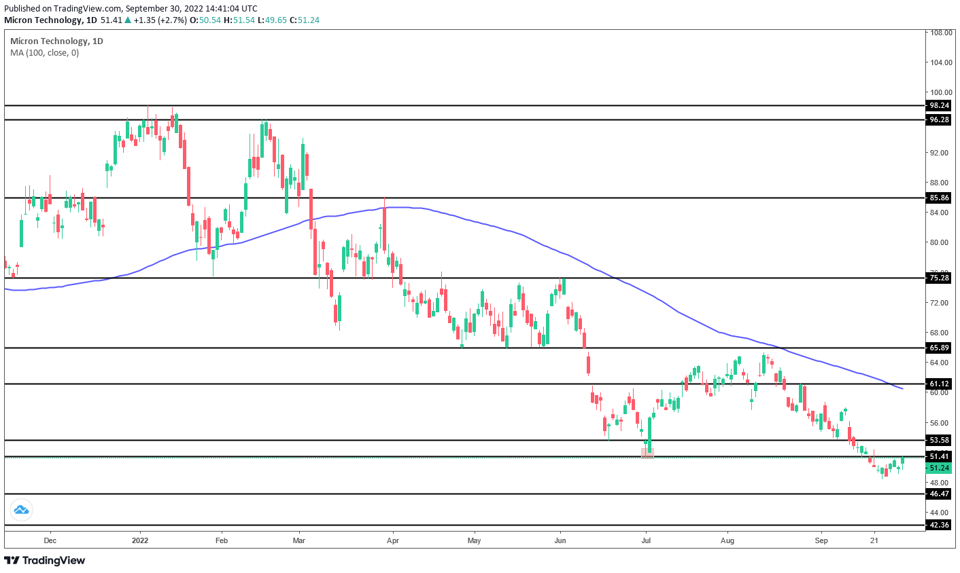Click the Mar label on the time axis

[x=299, y=541]
